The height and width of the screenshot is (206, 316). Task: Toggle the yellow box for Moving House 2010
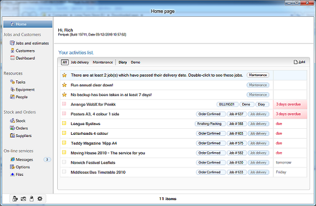coord(64,152)
